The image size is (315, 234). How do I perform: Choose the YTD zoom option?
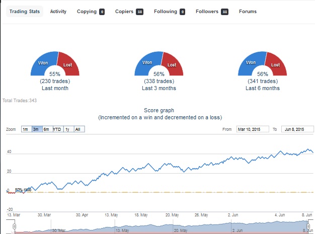tap(57, 129)
